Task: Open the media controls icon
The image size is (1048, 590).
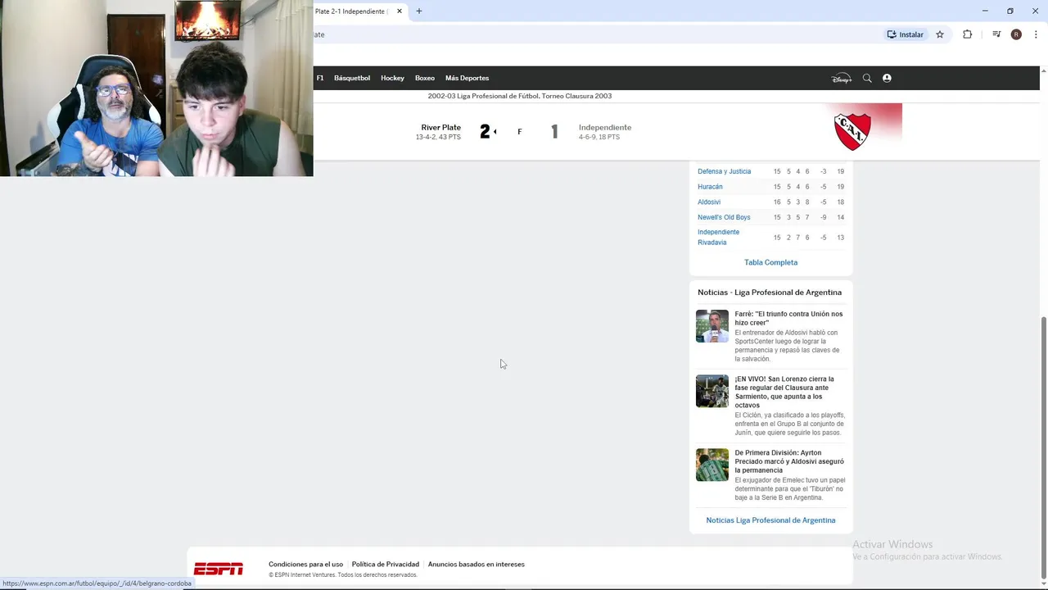Action: click(x=996, y=34)
